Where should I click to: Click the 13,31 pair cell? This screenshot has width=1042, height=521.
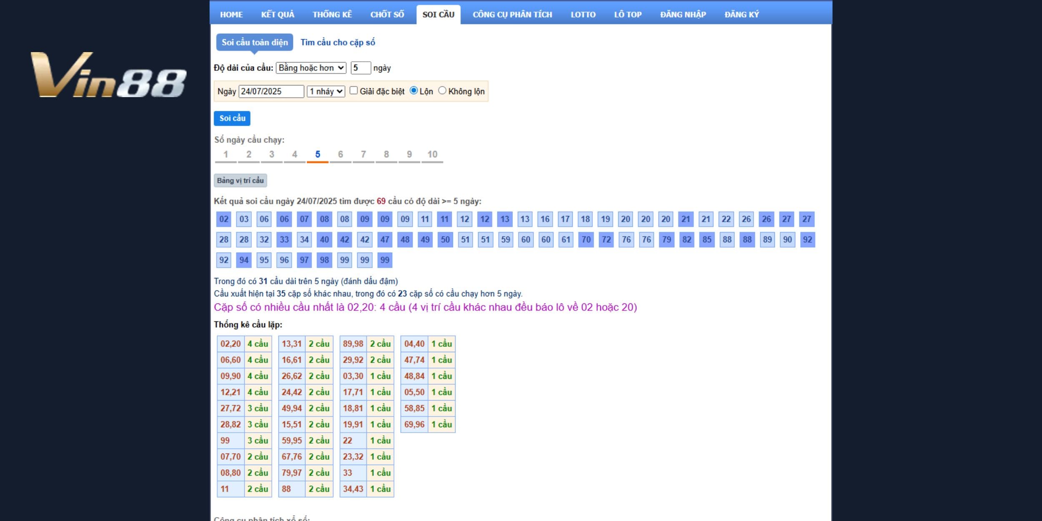click(292, 344)
